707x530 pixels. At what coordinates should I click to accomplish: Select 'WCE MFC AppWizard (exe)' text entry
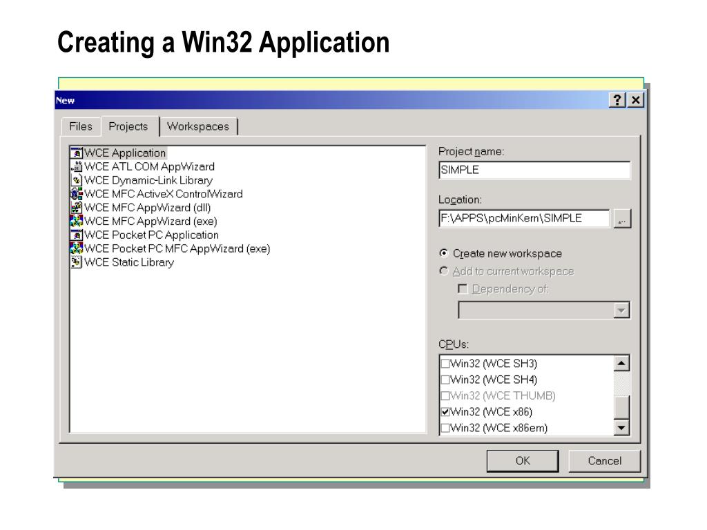[151, 222]
